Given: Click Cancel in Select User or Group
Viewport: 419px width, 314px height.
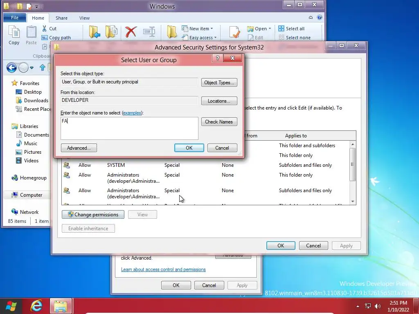Looking at the screenshot, I should [x=222, y=148].
